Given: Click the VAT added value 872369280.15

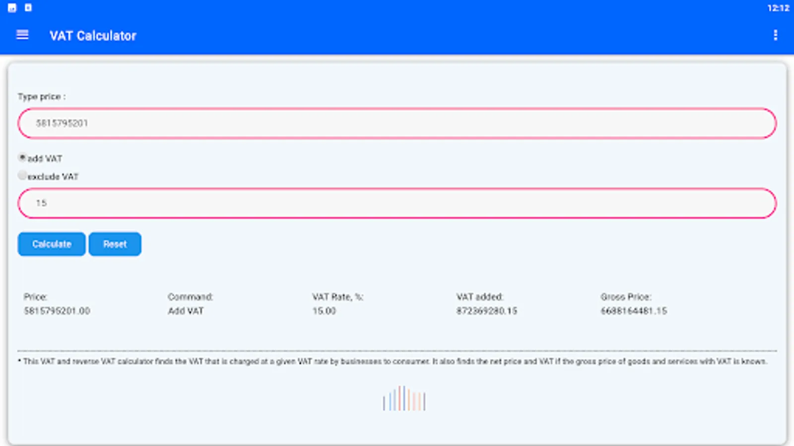Looking at the screenshot, I should coord(487,311).
